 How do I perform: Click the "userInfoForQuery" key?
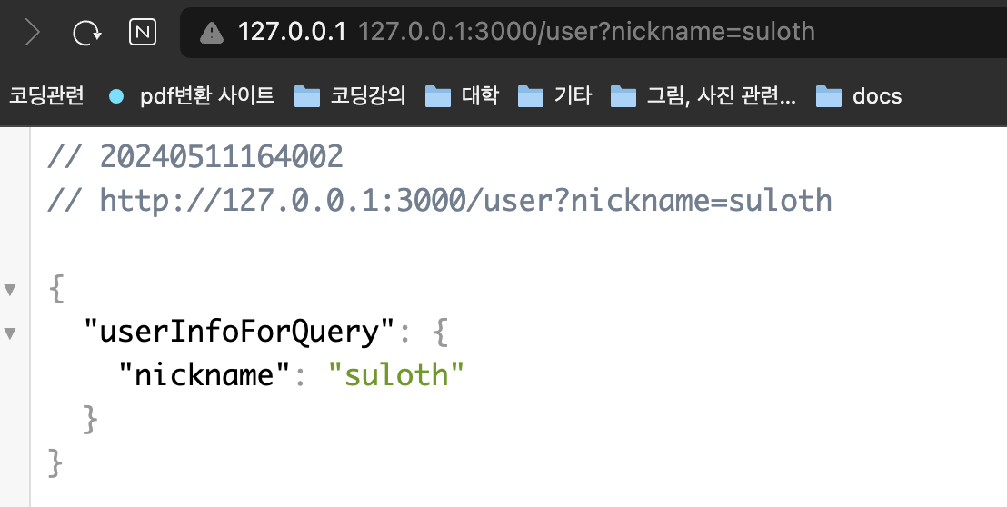point(238,332)
